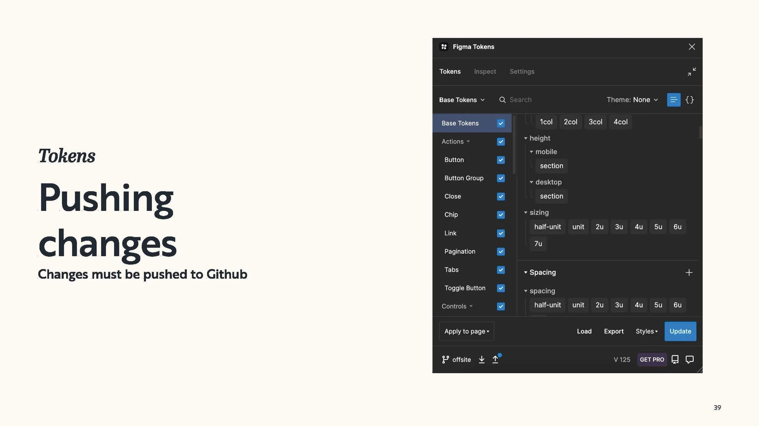This screenshot has width=759, height=426.
Task: Switch to the Settings tab
Action: coord(522,72)
